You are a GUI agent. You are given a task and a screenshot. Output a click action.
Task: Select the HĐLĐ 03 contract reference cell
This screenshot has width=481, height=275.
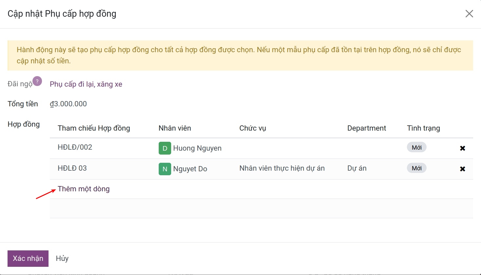point(72,168)
